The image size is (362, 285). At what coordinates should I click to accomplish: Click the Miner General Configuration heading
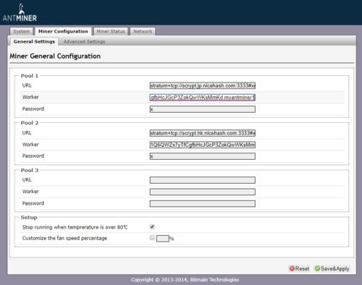click(55, 56)
